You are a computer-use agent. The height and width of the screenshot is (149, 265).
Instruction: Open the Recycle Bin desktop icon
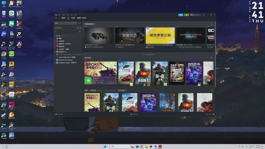tap(4, 14)
